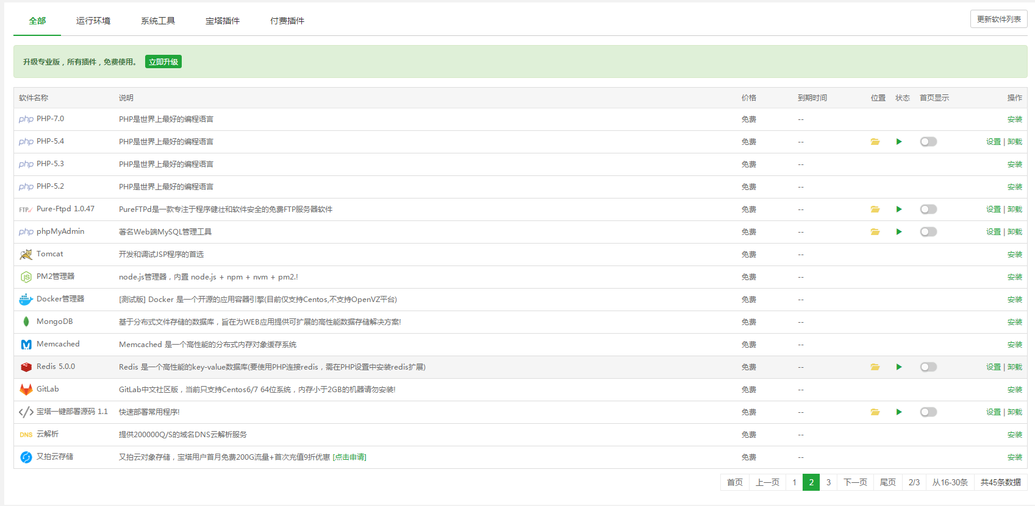Install GitLab via 安装 link

[x=1015, y=390]
